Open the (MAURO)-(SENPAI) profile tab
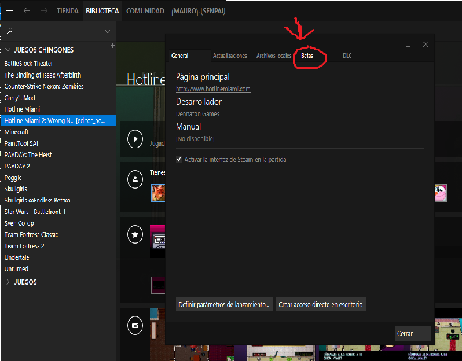The image size is (462, 361). pyautogui.click(x=199, y=11)
